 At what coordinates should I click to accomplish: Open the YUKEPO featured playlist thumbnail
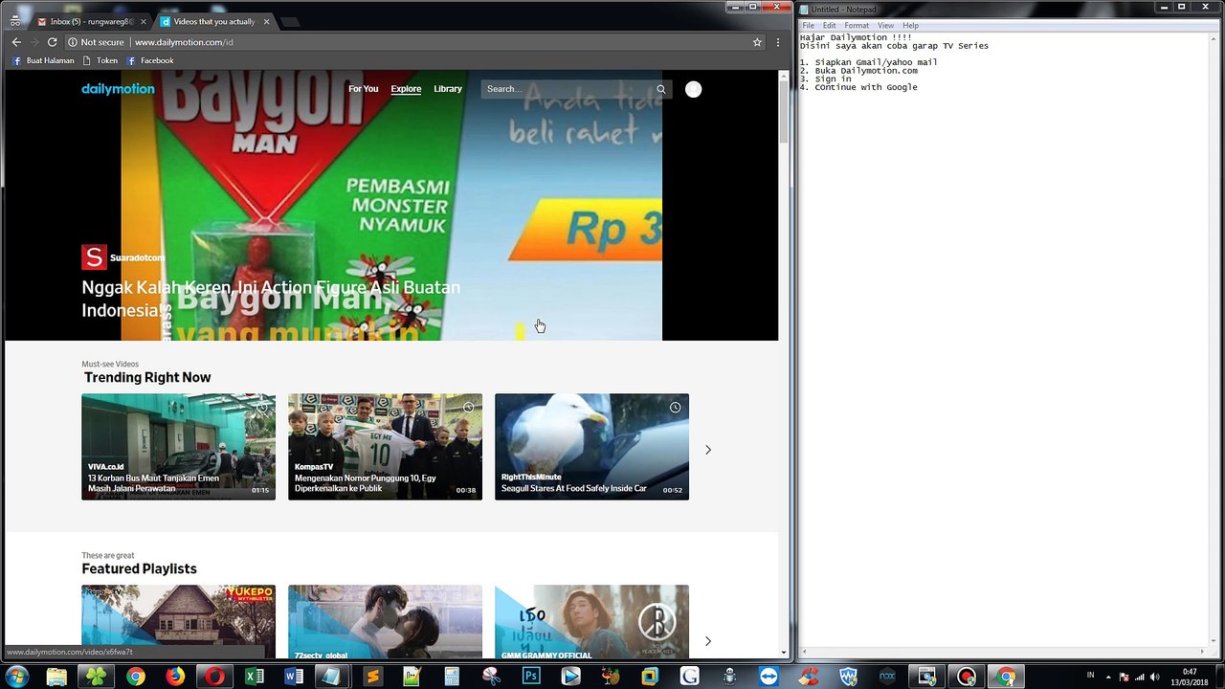coord(178,622)
